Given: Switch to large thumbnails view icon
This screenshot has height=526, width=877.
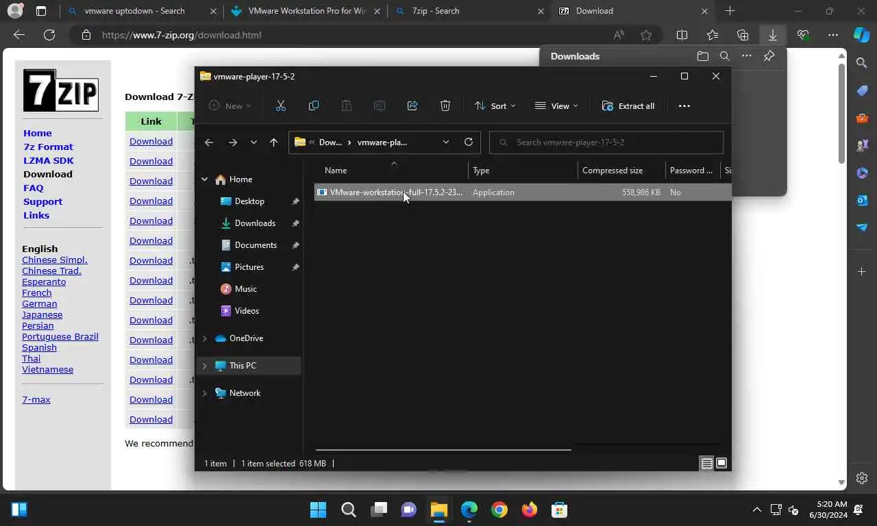Looking at the screenshot, I should pyautogui.click(x=721, y=464).
